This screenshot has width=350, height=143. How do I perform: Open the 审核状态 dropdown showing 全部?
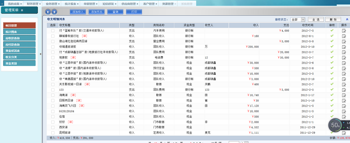(x=298, y=20)
